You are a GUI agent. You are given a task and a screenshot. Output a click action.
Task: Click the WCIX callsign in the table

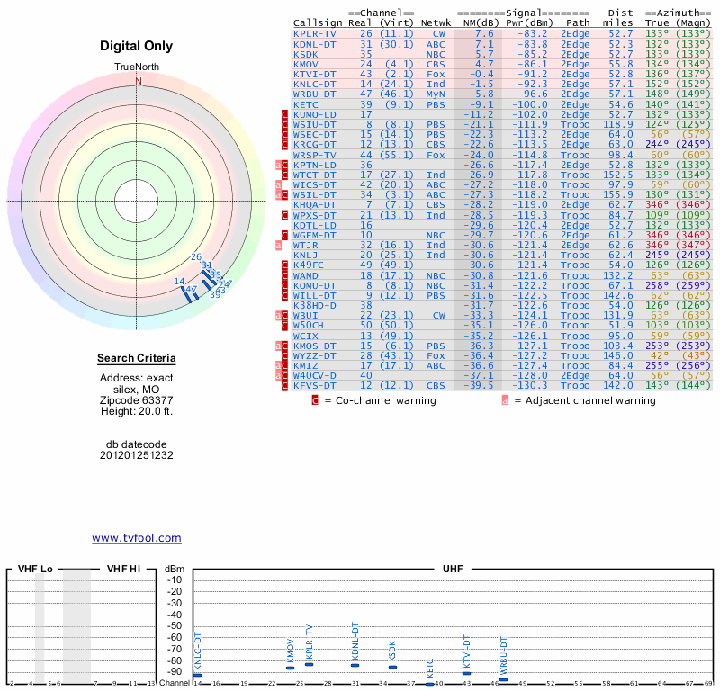click(306, 337)
